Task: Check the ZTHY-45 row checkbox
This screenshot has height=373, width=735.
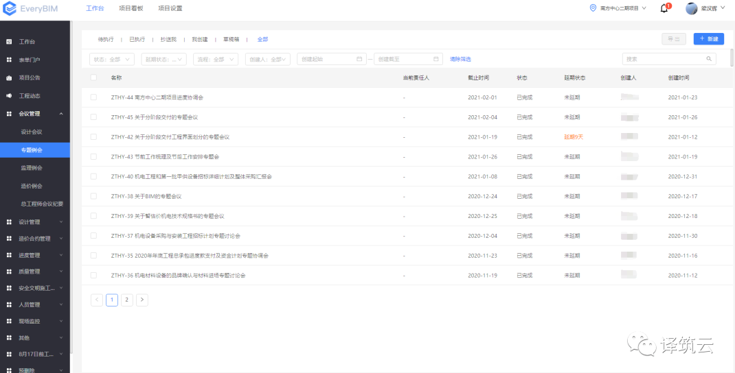Action: point(93,117)
